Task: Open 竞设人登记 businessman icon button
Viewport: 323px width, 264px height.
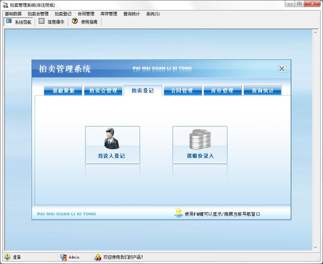Action: tap(113, 145)
